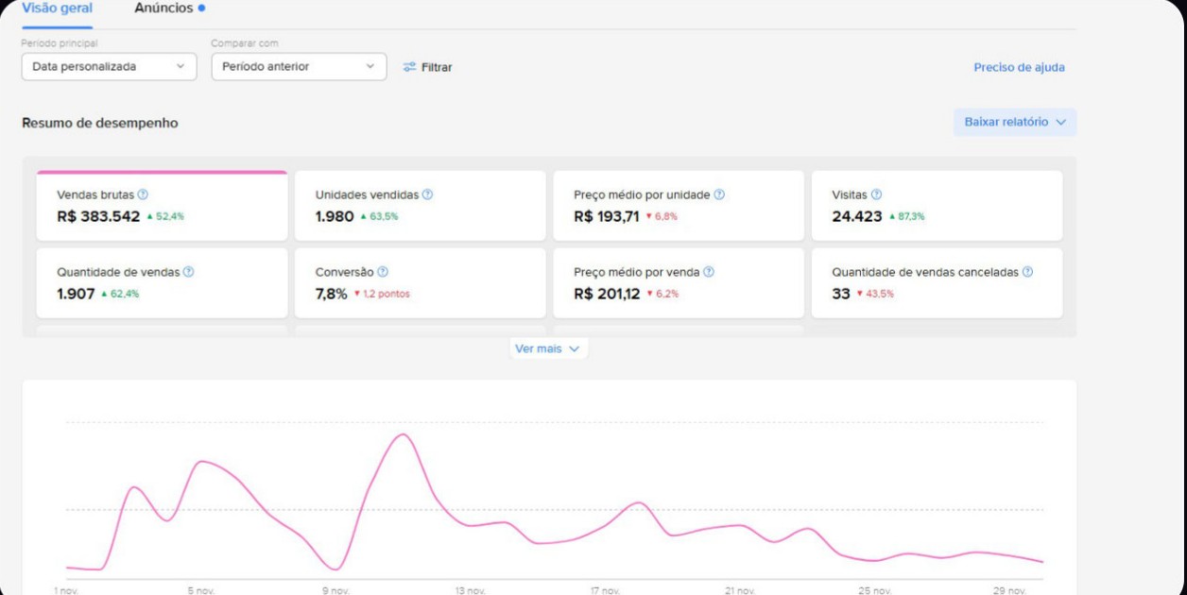Select the Vendas brutas metric card
1187x595 pixels.
point(162,206)
